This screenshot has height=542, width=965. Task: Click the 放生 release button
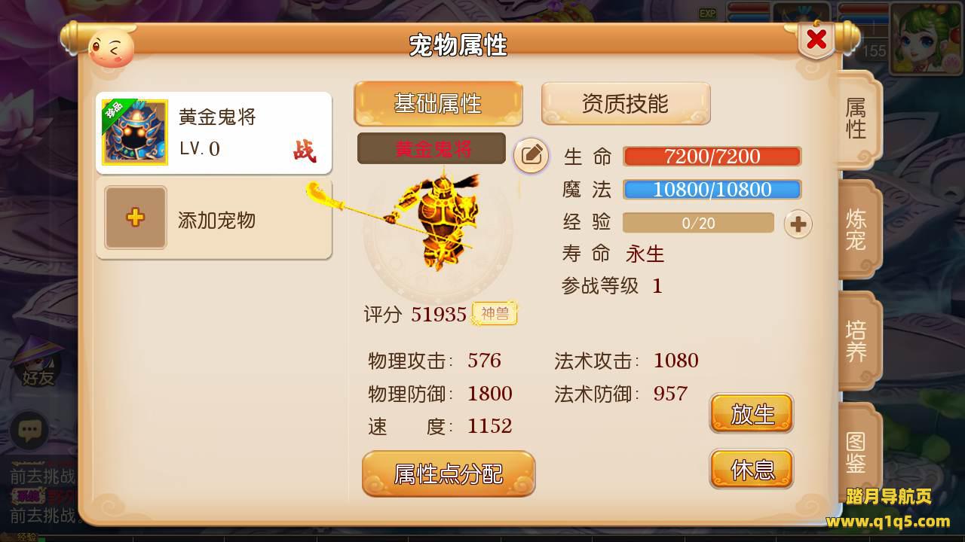point(752,413)
